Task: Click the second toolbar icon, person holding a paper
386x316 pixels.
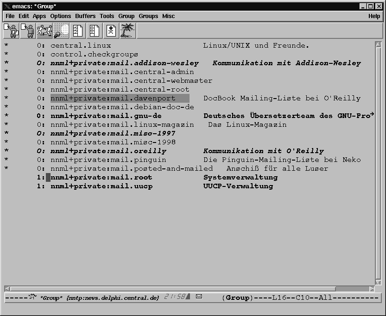Action: point(27,31)
